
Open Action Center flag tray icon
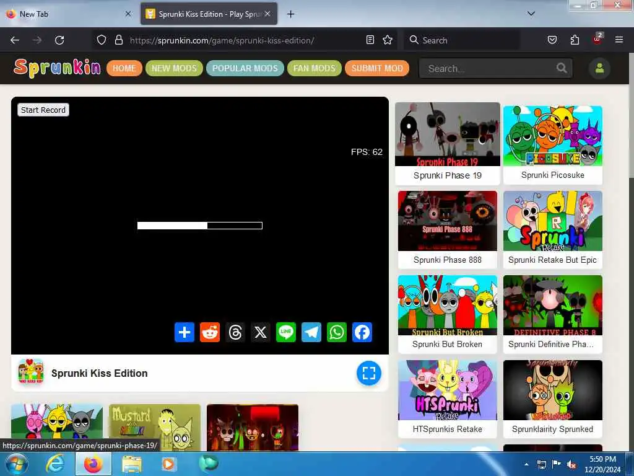pos(557,464)
